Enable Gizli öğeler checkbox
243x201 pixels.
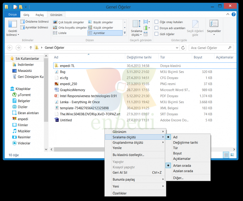156,34
